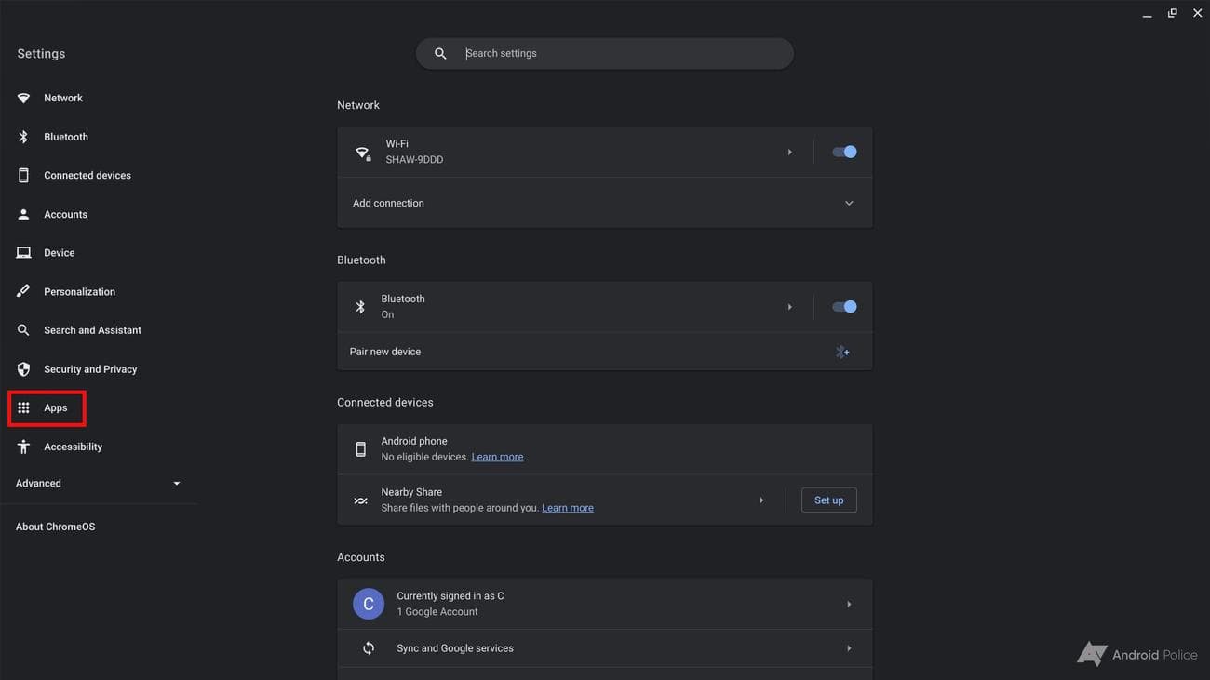Screen dimensions: 1210x680
Task: Click the Security and Privacy shield icon
Action: point(23,369)
